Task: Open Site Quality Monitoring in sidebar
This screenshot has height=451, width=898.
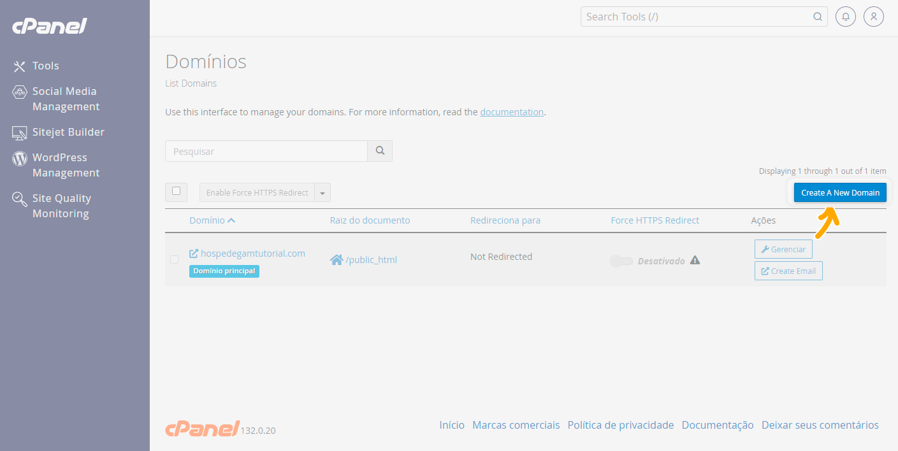Action: pyautogui.click(x=61, y=206)
